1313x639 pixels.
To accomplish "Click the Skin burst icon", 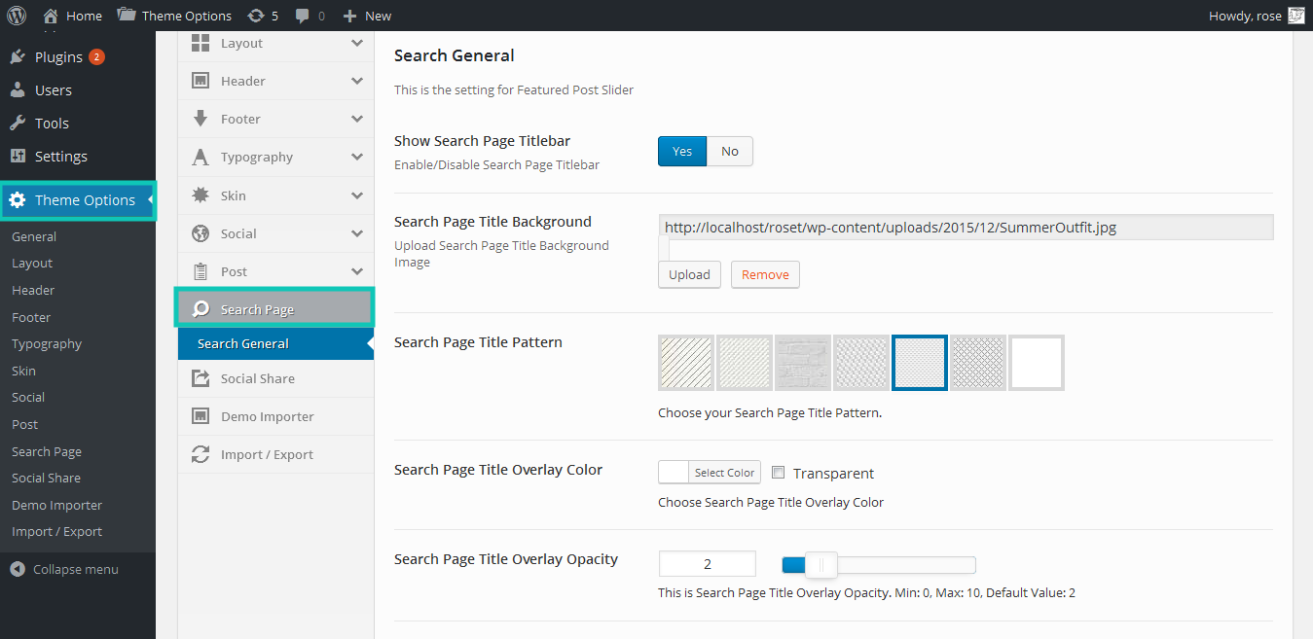I will (x=201, y=195).
